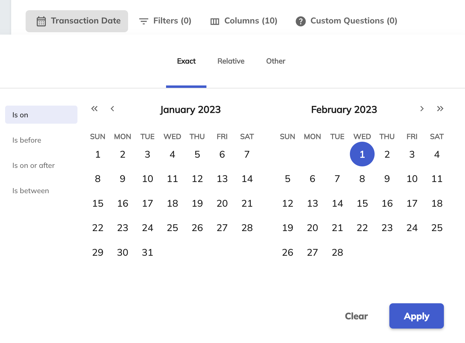The width and height of the screenshot is (465, 343).
Task: Select February 26 in the calendar
Action: point(288,252)
